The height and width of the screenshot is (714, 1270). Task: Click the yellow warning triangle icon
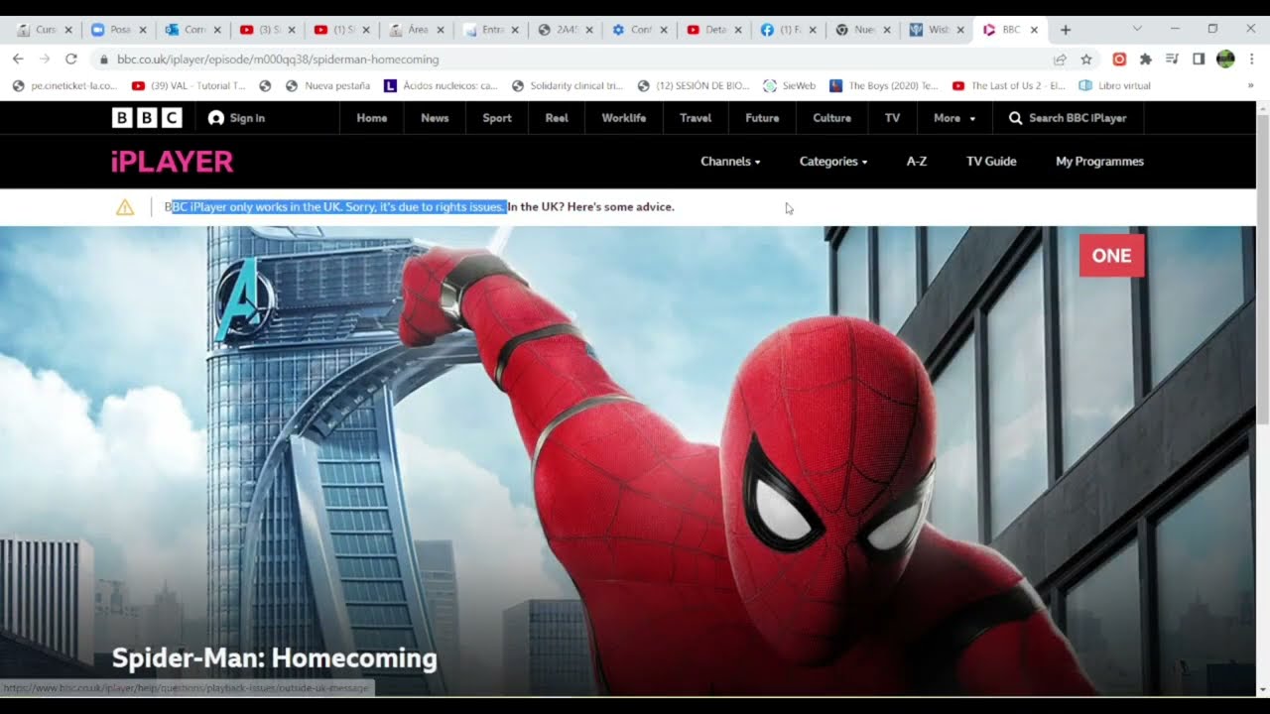125,207
